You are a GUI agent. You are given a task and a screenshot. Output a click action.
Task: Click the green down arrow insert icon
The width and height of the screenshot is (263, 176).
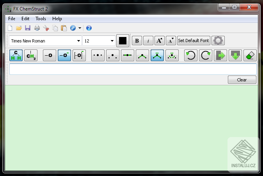[x=235, y=55]
